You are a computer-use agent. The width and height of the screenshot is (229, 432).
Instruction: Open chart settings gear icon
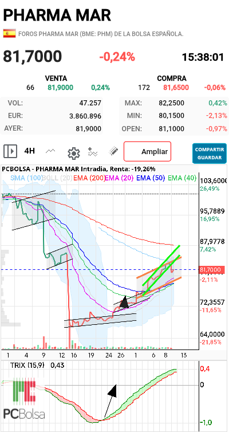(74, 153)
